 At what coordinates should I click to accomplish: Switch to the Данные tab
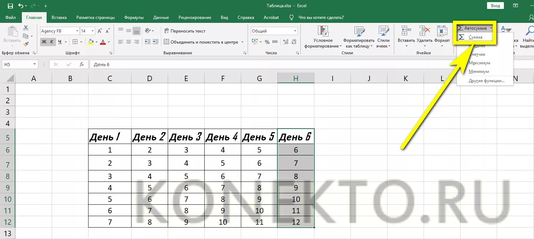(161, 17)
